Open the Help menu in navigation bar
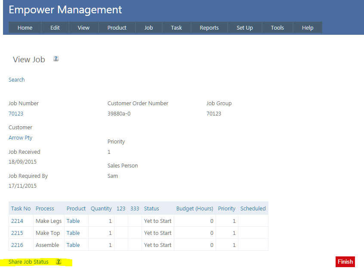The width and height of the screenshot is (364, 280). 307,27
